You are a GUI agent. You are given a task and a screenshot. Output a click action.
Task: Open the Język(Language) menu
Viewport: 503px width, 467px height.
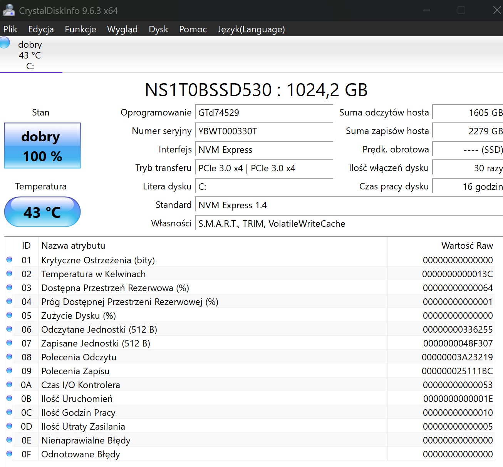[x=251, y=29]
